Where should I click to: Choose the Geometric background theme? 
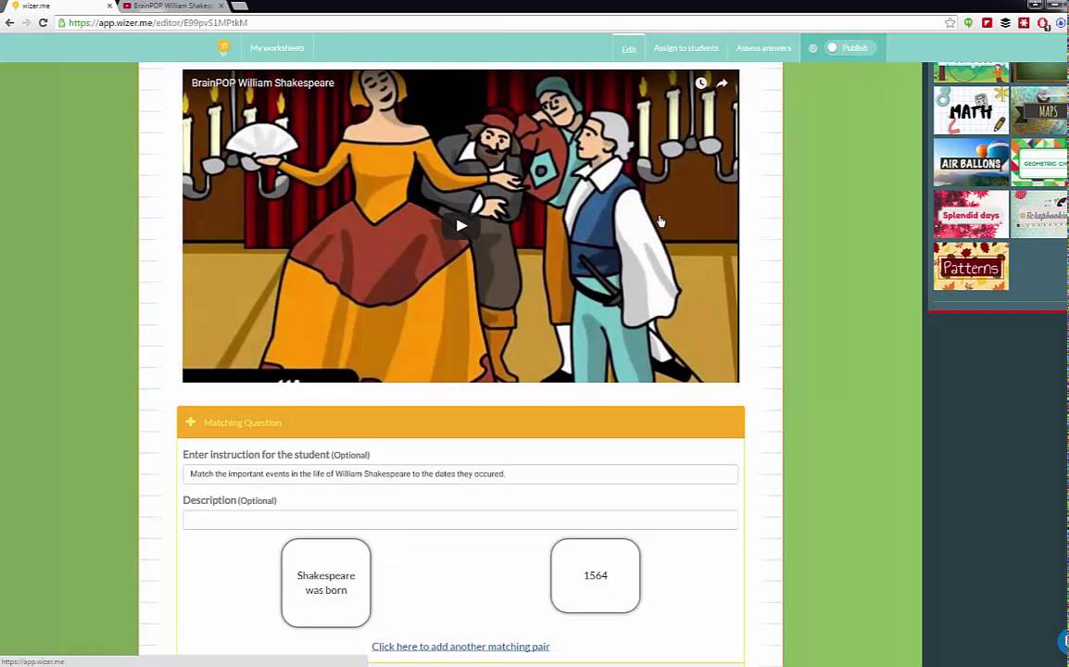pyautogui.click(x=1039, y=162)
